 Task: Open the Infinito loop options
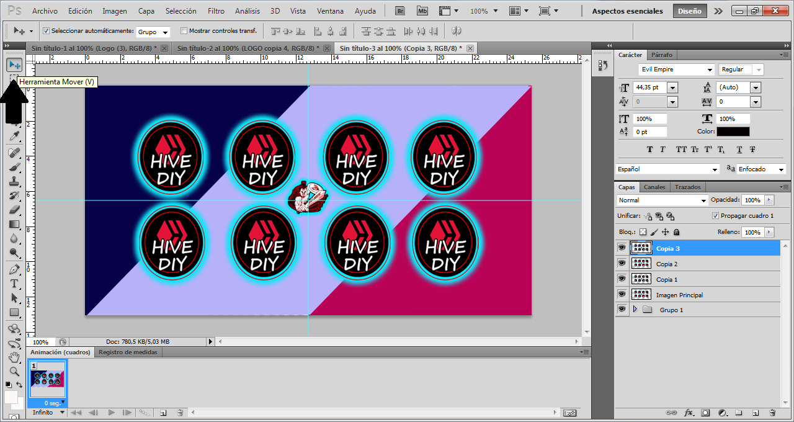[x=47, y=413]
